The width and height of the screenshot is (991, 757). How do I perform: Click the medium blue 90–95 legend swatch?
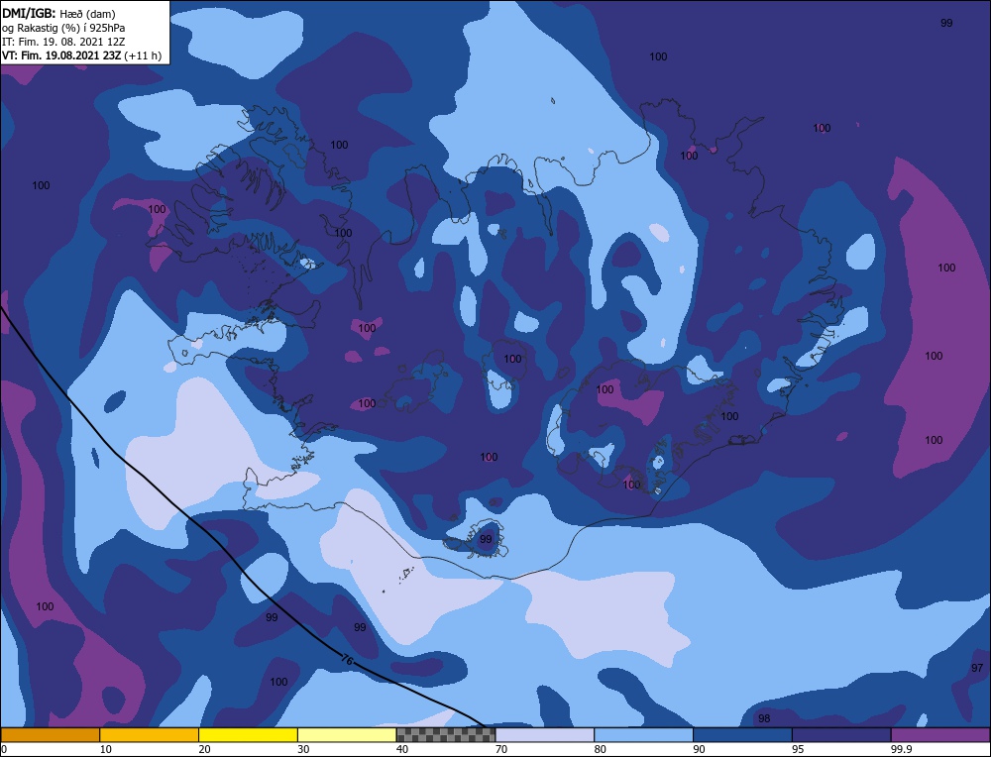(742, 734)
